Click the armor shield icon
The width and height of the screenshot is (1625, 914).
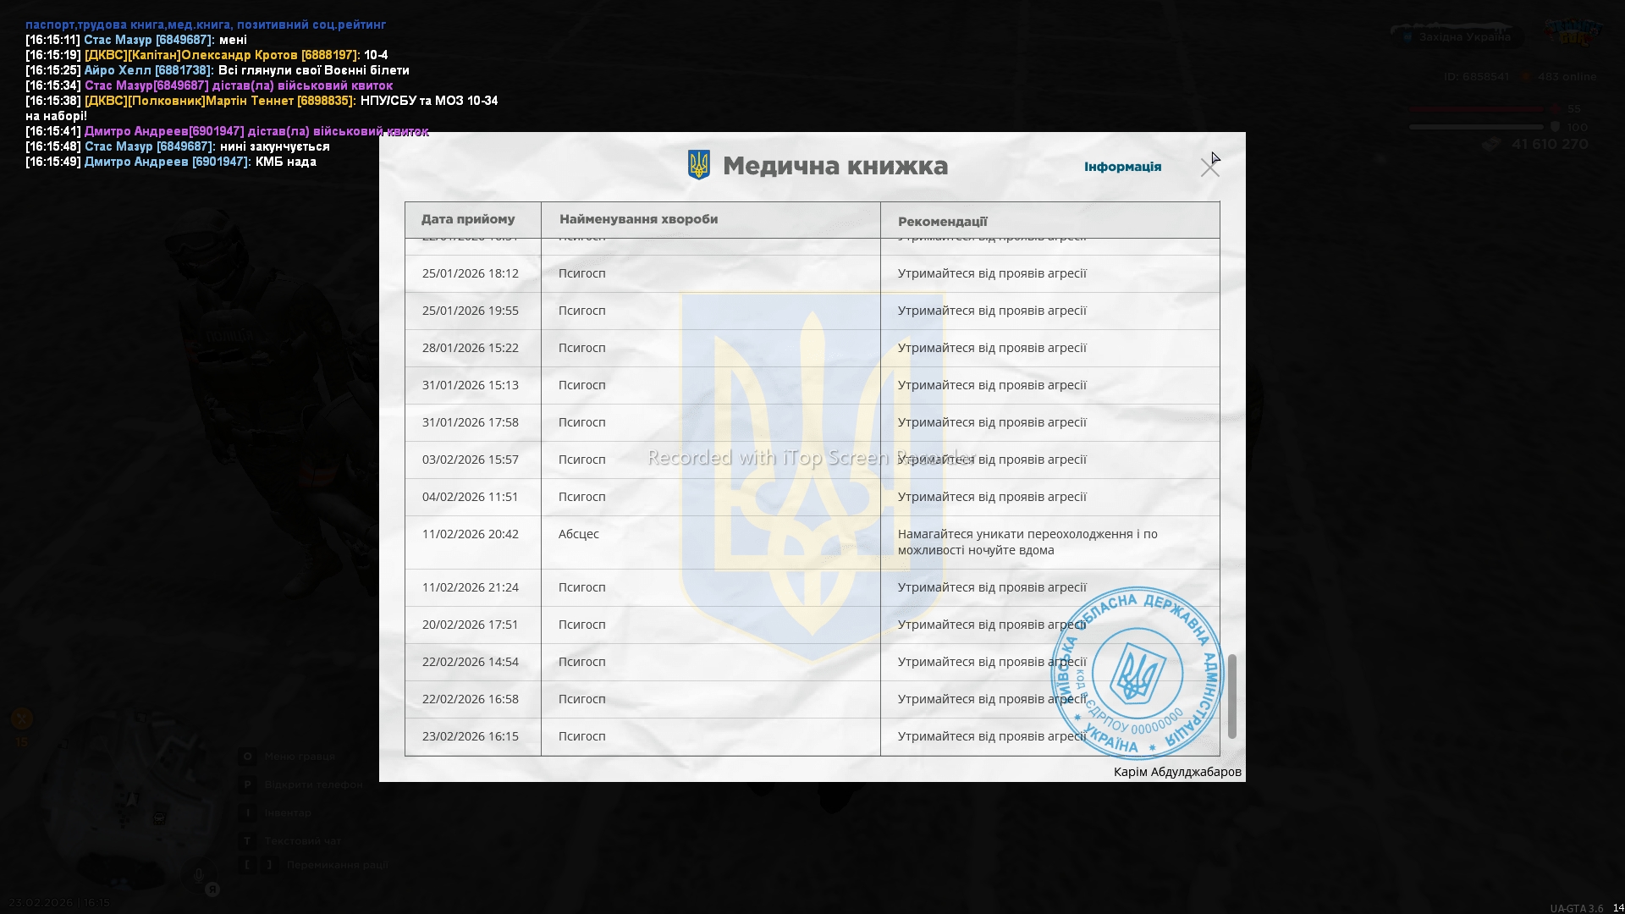1555,127
